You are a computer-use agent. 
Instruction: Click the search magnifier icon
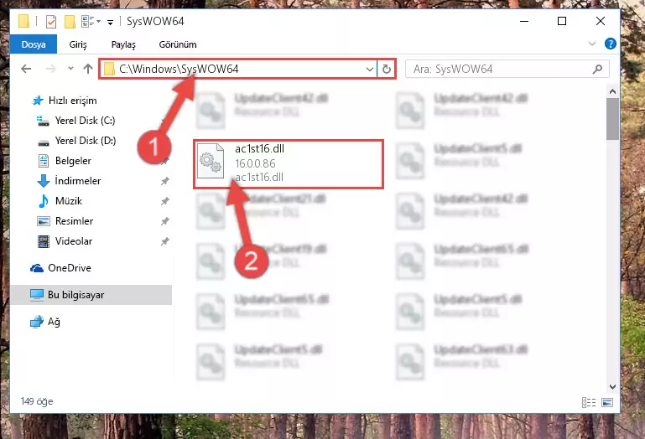click(x=598, y=69)
